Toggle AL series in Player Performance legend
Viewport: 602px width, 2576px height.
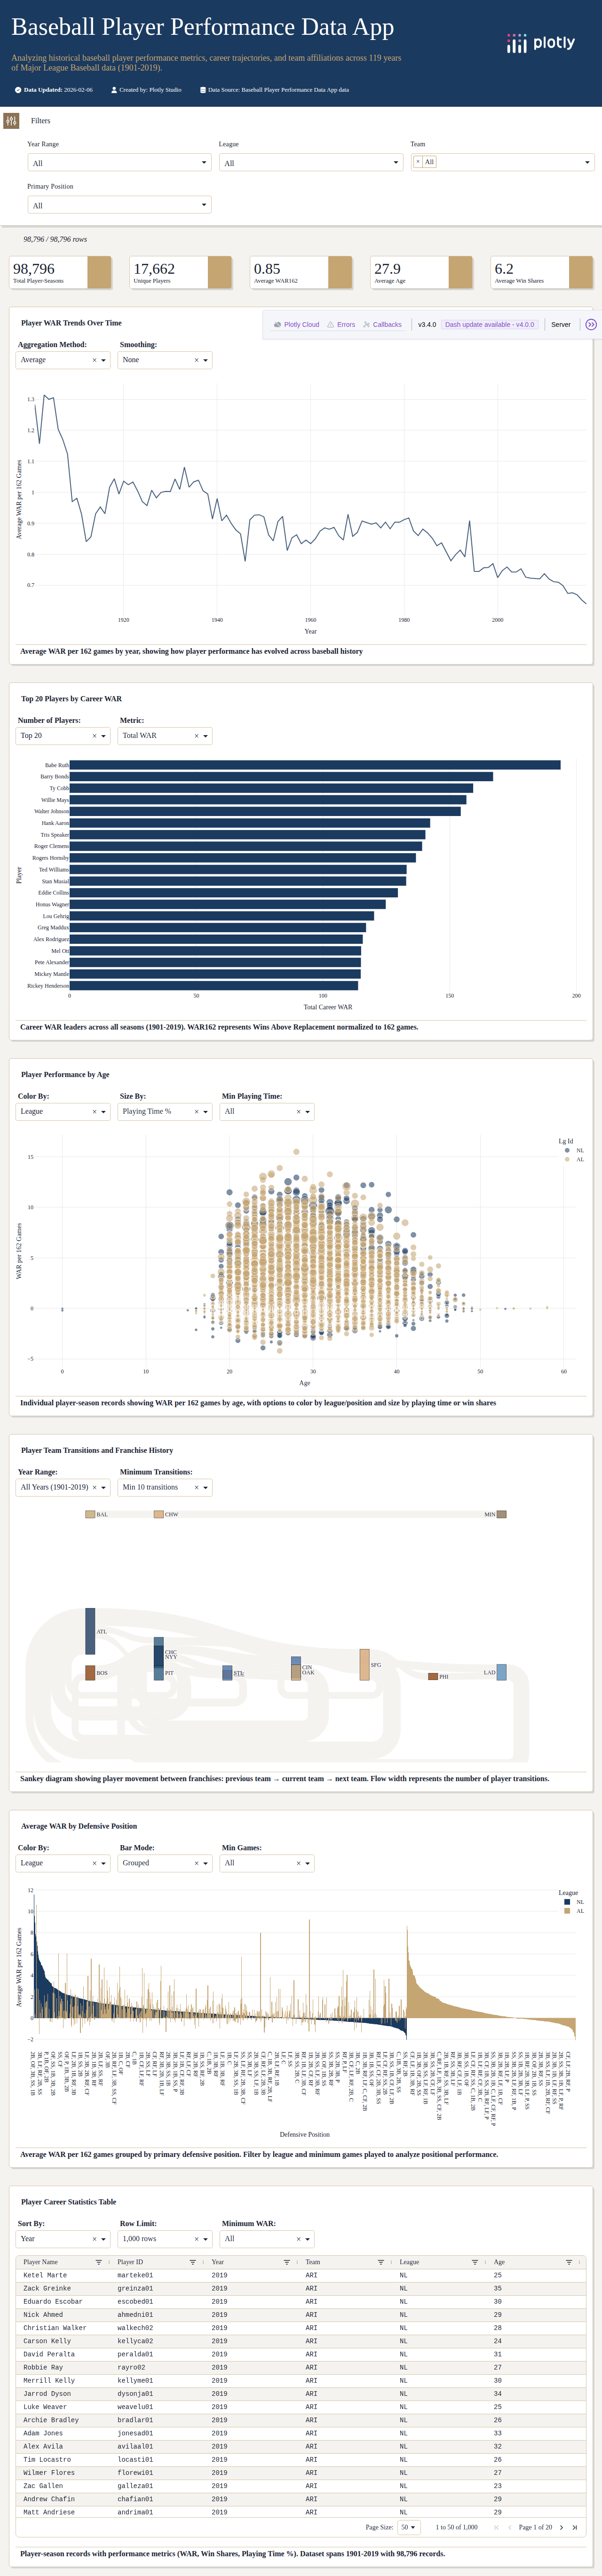coord(574,1160)
